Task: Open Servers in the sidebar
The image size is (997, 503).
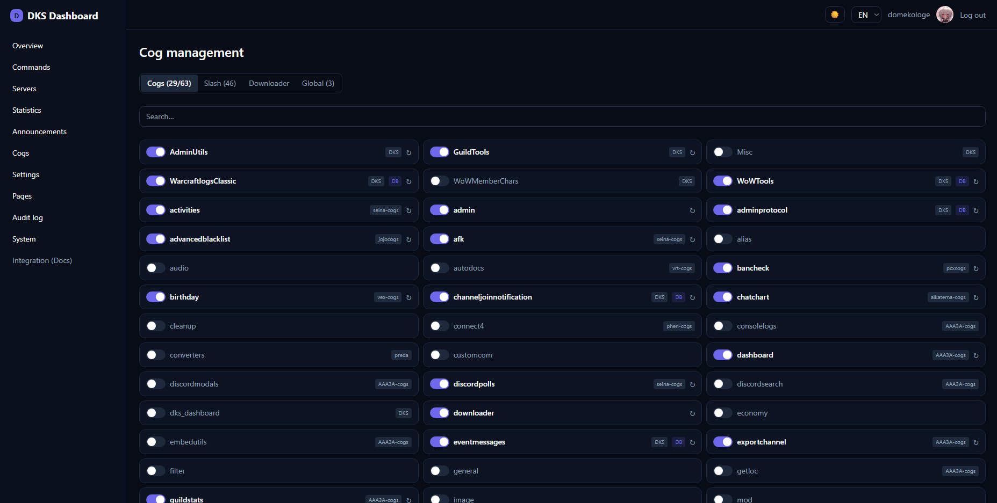Action: (x=24, y=89)
